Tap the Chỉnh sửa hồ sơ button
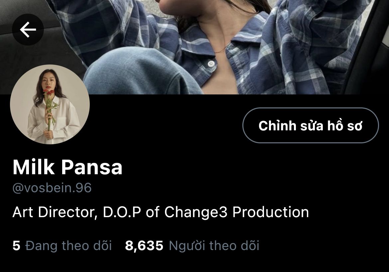This screenshot has height=272, width=389. (x=310, y=125)
